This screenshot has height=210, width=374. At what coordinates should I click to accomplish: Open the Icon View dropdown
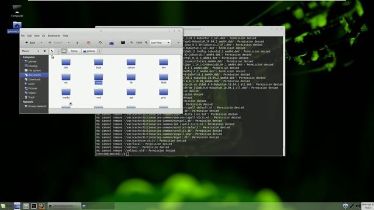tap(160, 43)
